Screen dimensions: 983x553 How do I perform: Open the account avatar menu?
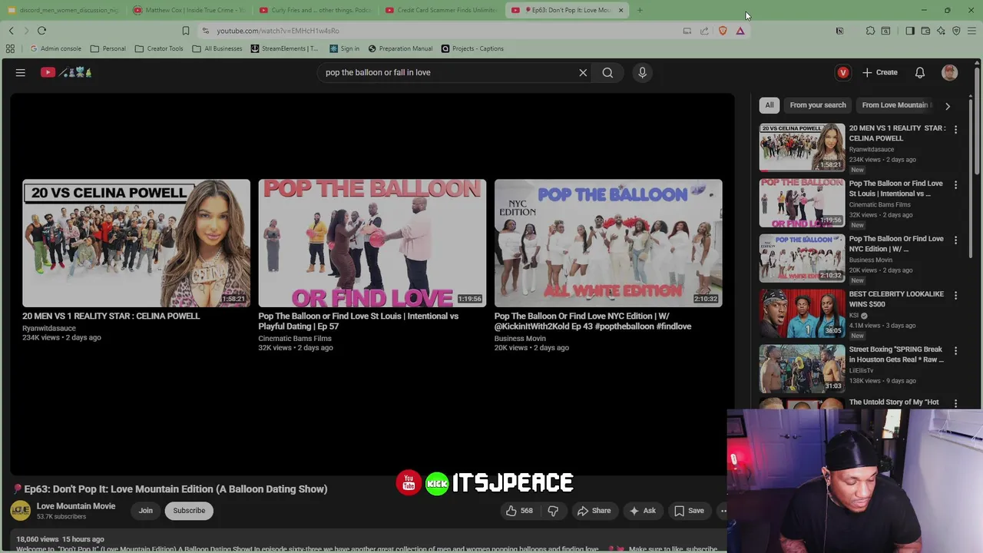(950, 72)
